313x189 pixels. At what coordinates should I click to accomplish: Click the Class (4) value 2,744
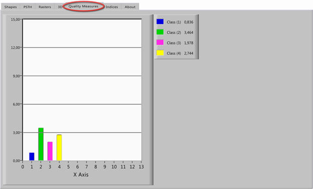189,53
